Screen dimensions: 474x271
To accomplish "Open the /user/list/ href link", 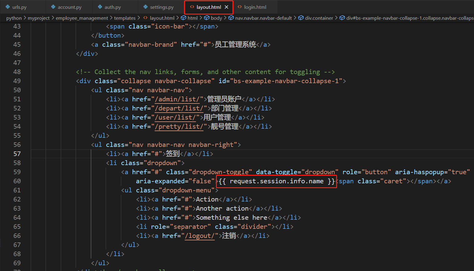I will (175, 117).
